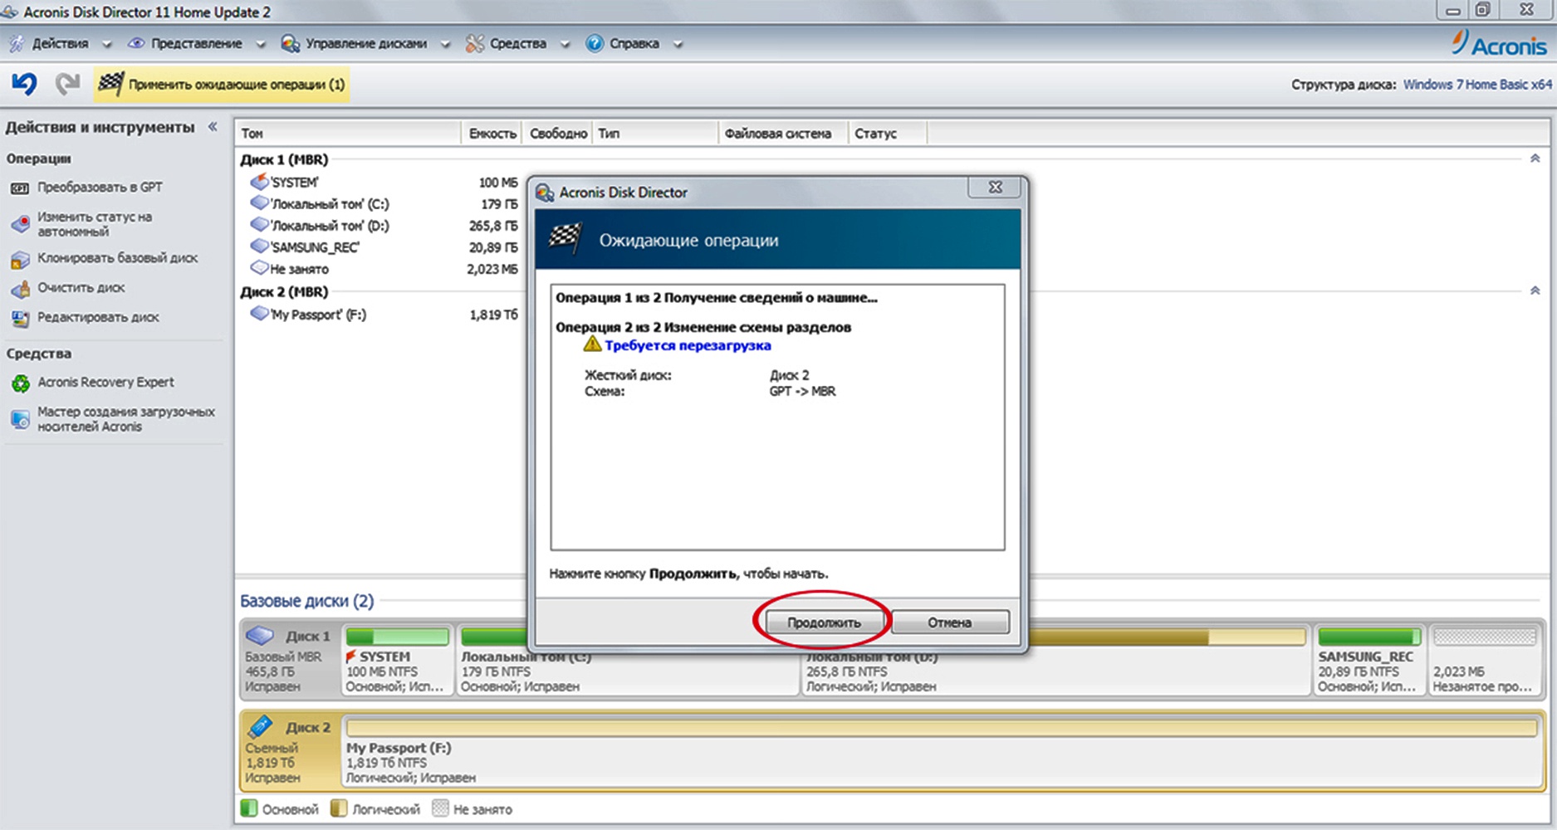
Task: Click Преобразовать в GPT operation
Action: point(100,188)
